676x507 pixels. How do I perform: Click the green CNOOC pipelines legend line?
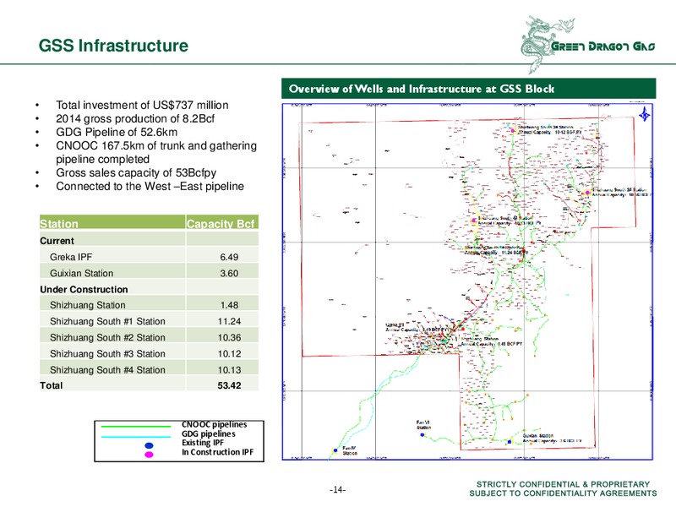(x=136, y=427)
